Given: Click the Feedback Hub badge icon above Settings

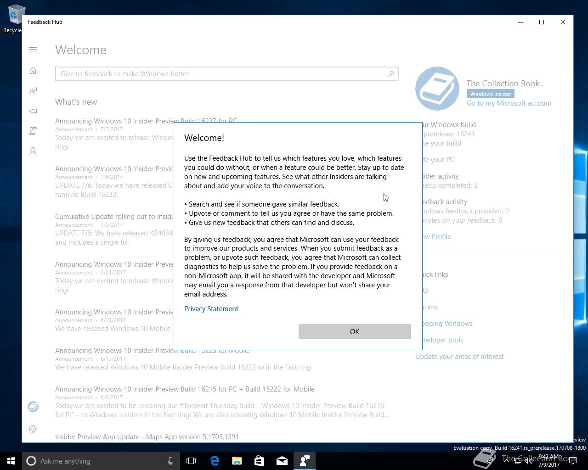Looking at the screenshot, I should coord(33,407).
